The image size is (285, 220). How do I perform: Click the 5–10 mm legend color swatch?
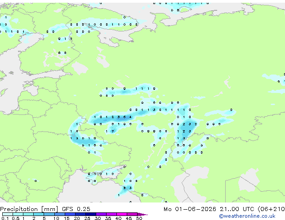[x=49, y=214]
